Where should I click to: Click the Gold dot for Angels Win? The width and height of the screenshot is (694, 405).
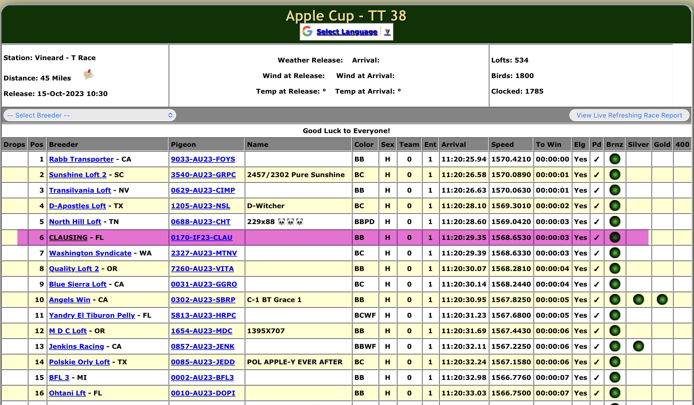tap(662, 299)
